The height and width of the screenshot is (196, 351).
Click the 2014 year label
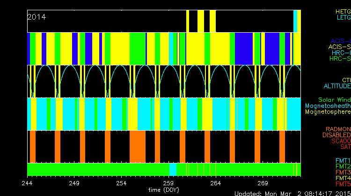(37, 17)
